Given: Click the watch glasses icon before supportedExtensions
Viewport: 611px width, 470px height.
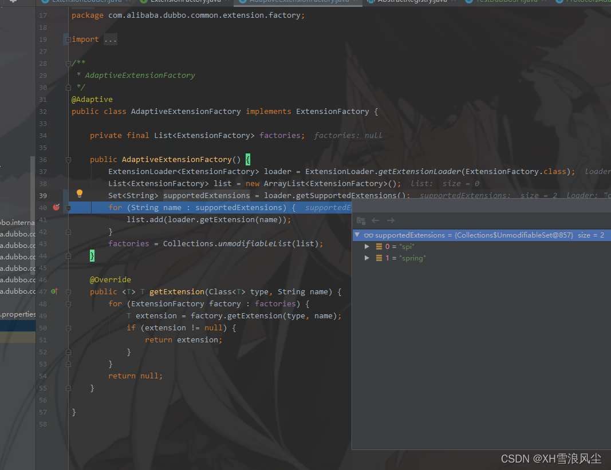Looking at the screenshot, I should pyautogui.click(x=369, y=235).
